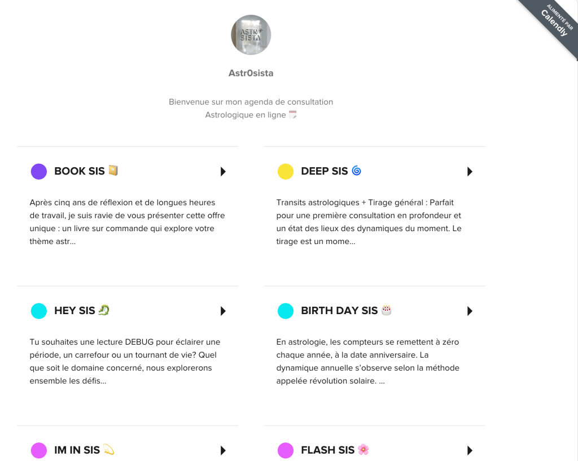This screenshot has height=461, width=578.
Task: Open FLASH SIS arrow
Action: click(470, 450)
